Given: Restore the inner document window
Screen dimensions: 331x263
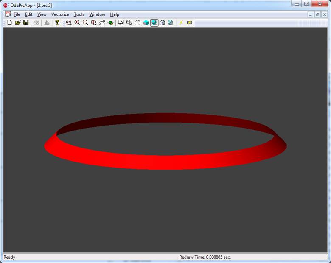Looking at the screenshot, I should 317,14.
